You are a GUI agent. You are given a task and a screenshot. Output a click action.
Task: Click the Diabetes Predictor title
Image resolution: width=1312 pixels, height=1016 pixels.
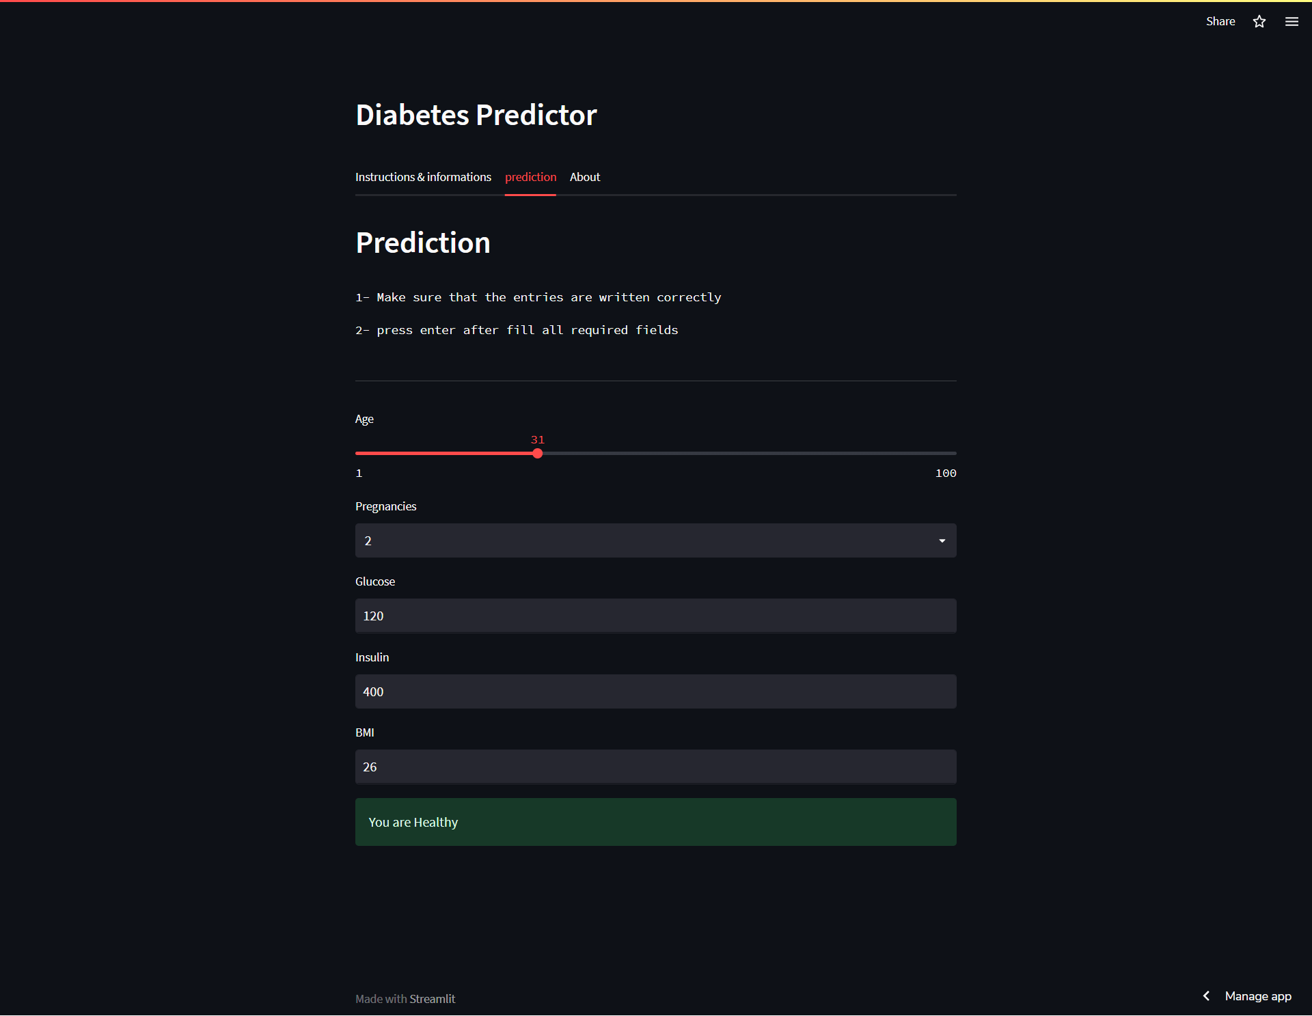(476, 115)
